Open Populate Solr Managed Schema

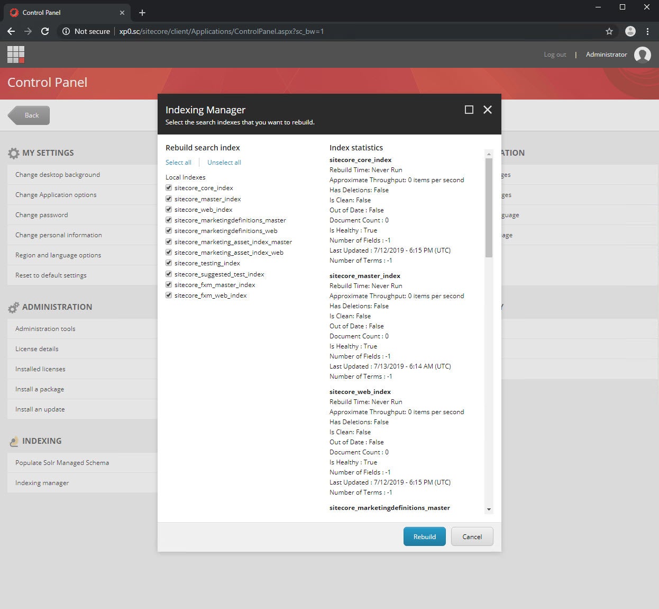click(x=62, y=463)
